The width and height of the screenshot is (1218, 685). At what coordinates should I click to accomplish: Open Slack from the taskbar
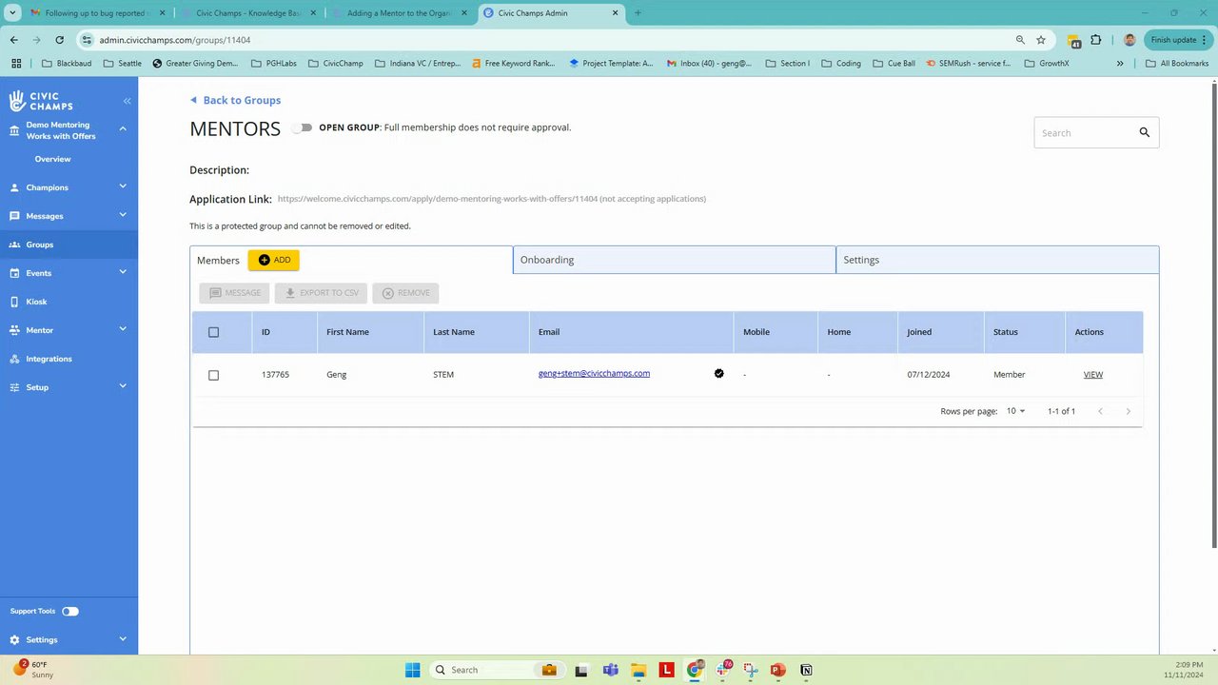[x=723, y=669]
